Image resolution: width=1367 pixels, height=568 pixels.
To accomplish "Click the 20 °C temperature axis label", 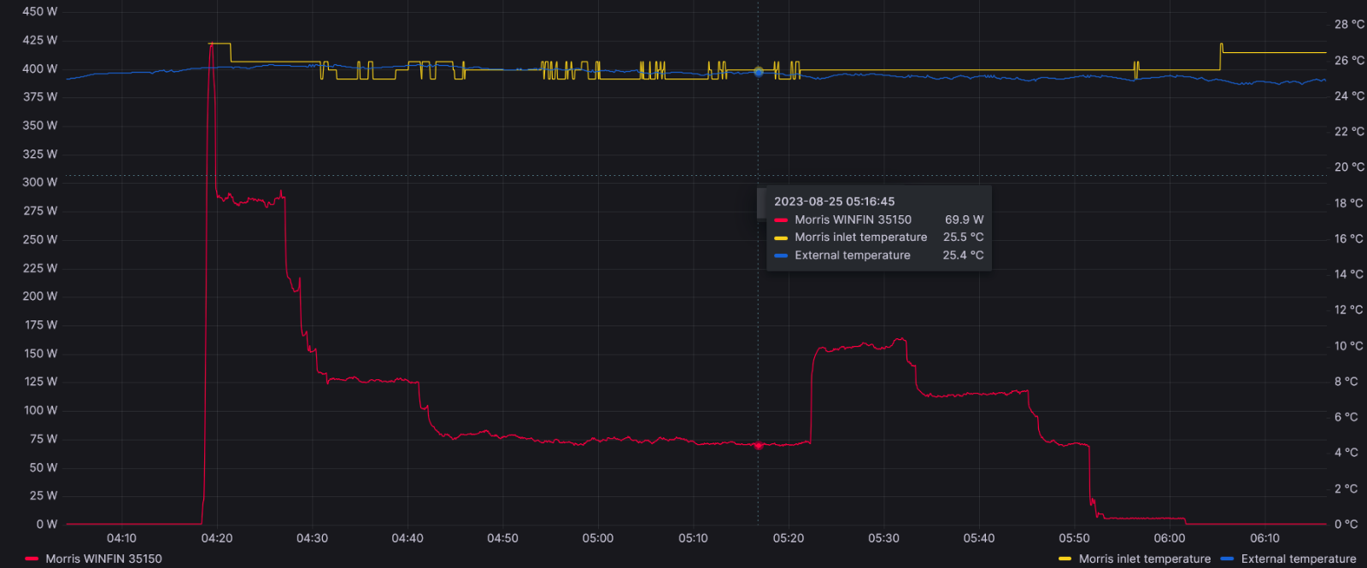I will [1349, 167].
